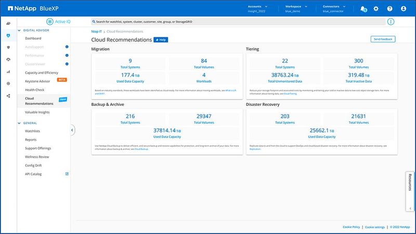Collapse the Digital Advisor section
416x234 pixels.
coord(19,31)
